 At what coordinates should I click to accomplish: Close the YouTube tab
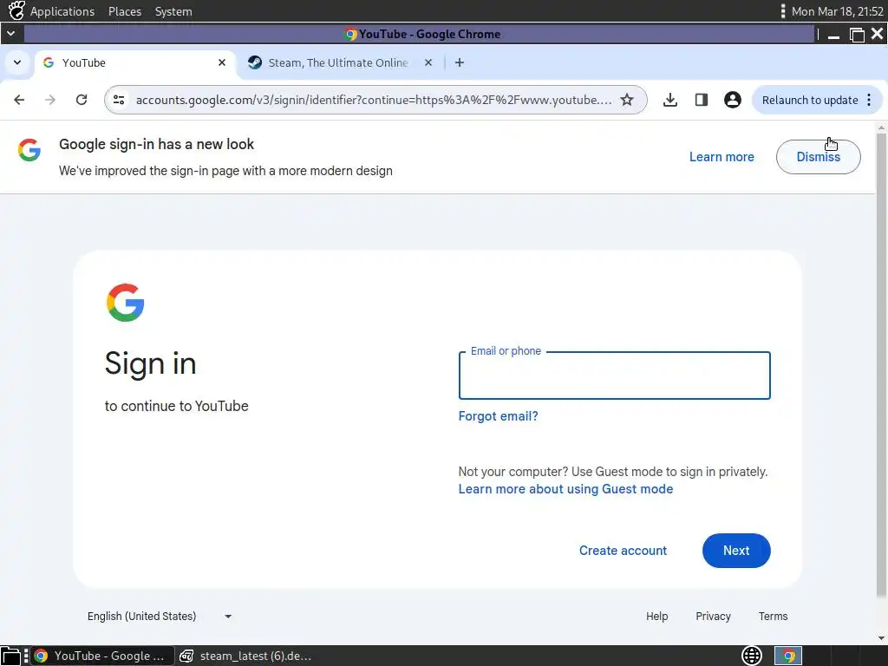coord(222,62)
